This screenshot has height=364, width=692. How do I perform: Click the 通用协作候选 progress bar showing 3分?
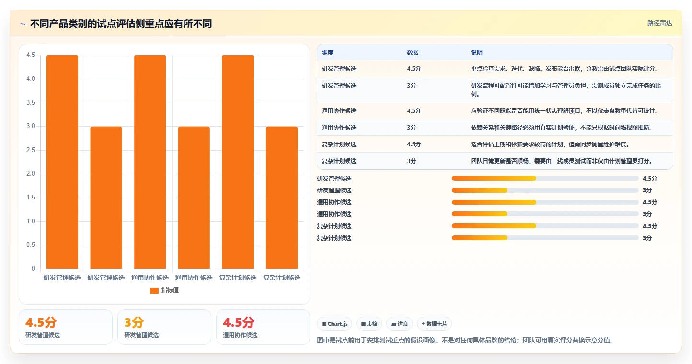[545, 214]
